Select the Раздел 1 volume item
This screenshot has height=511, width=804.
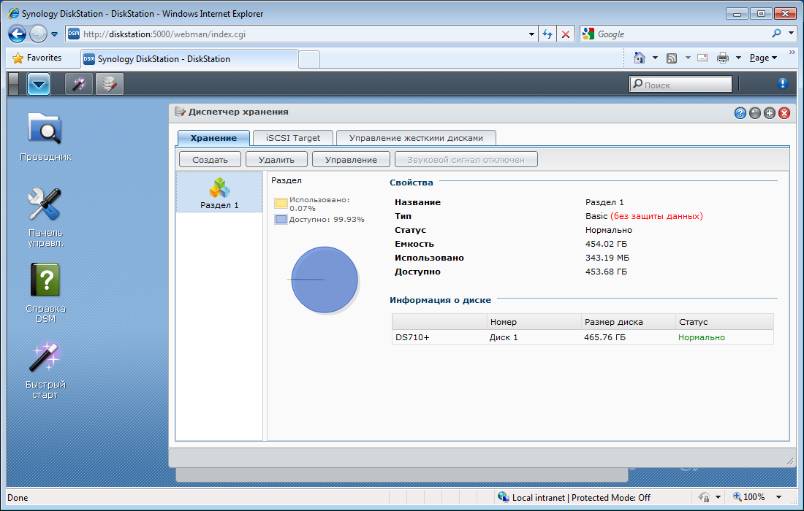[219, 193]
